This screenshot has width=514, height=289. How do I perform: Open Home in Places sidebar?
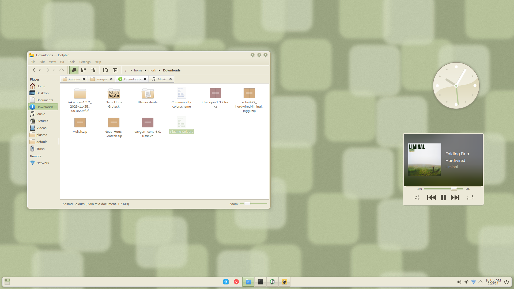tap(43, 86)
